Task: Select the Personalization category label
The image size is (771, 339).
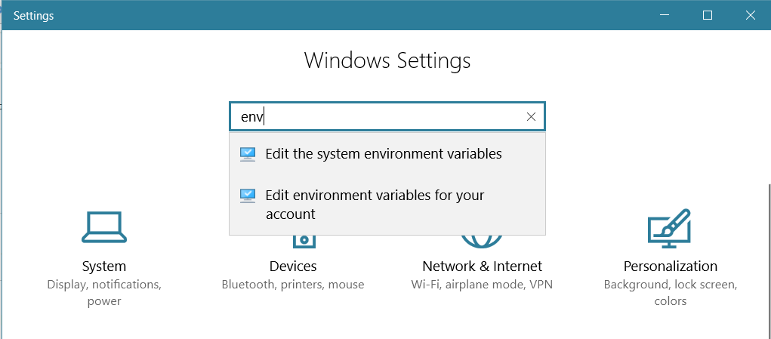Action: tap(671, 267)
